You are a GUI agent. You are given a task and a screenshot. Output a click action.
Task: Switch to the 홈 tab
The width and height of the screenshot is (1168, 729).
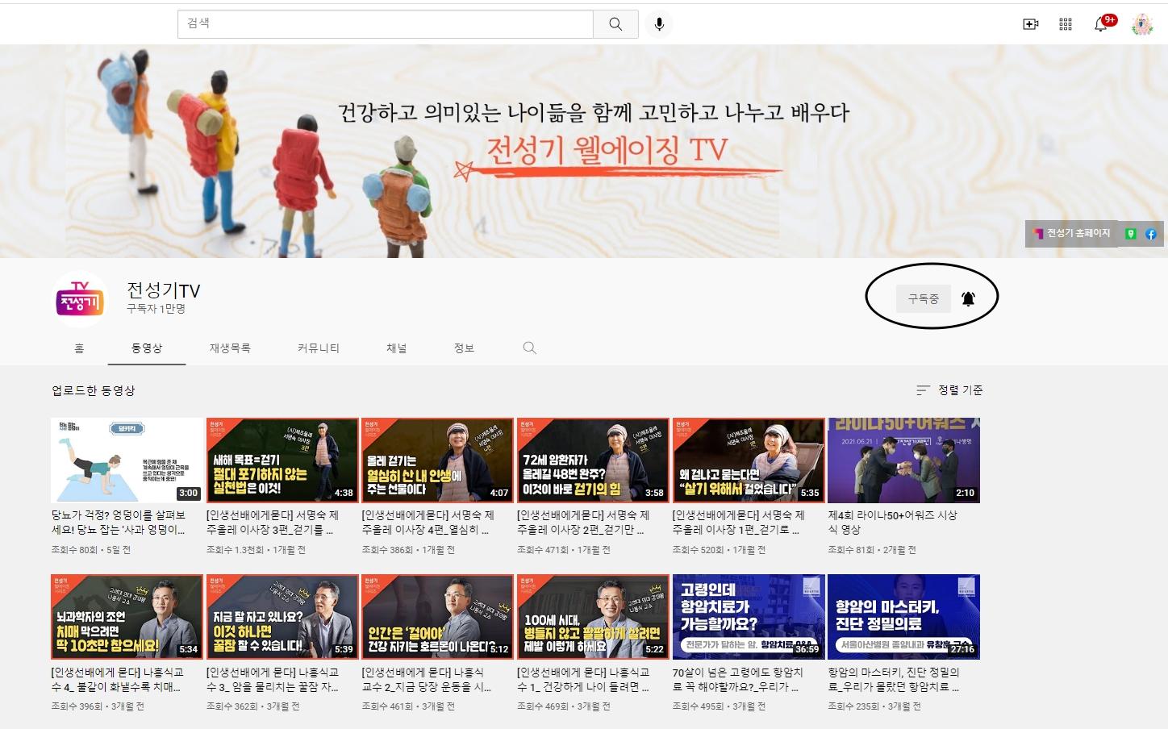(79, 348)
